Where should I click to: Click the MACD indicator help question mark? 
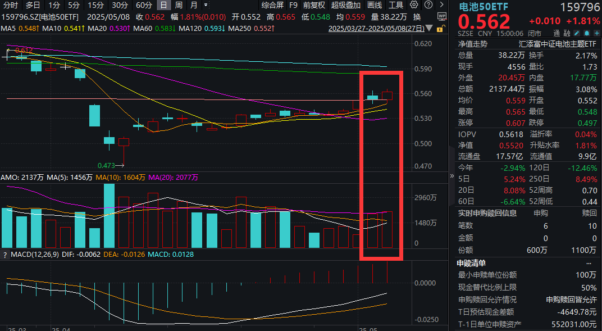click(x=4, y=255)
